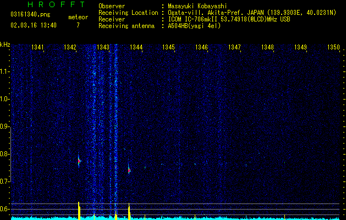Click the 1344 time axis label

coord(136,47)
